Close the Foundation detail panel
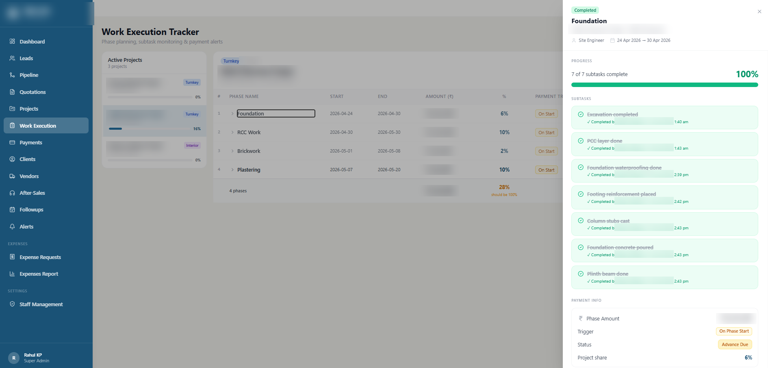Image resolution: width=768 pixels, height=368 pixels. click(x=759, y=11)
